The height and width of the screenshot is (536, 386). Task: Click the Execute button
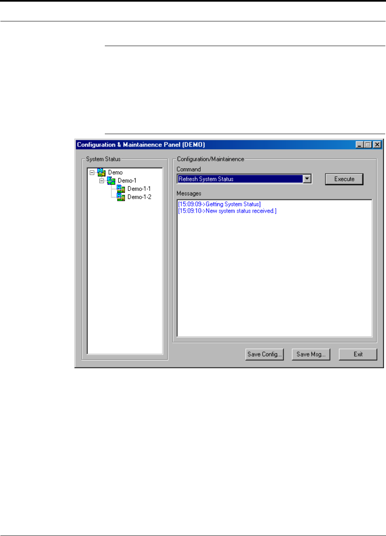click(x=344, y=179)
